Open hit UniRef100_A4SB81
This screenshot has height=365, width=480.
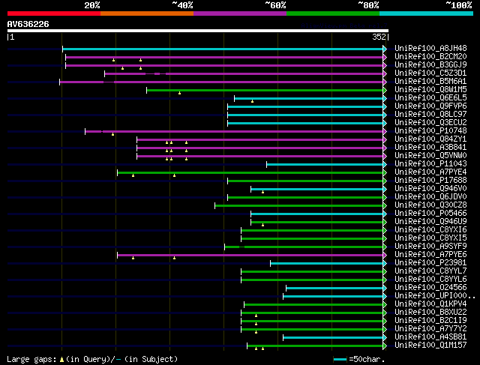point(430,337)
